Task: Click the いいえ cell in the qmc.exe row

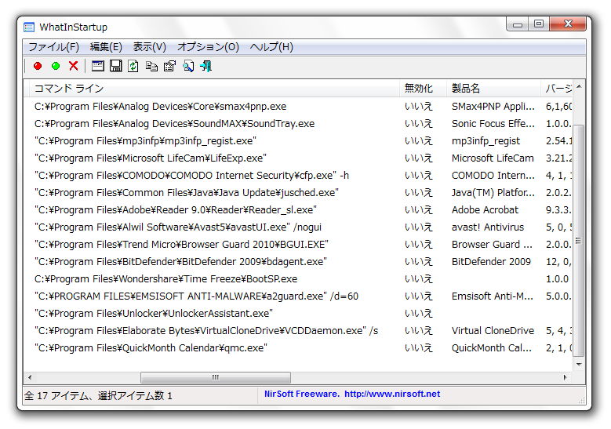Action: click(x=419, y=347)
